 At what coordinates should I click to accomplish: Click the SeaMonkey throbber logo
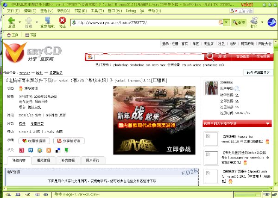pyautogui.click(x=272, y=22)
